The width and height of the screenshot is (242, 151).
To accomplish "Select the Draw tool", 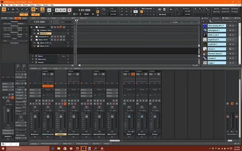I will (22, 9).
